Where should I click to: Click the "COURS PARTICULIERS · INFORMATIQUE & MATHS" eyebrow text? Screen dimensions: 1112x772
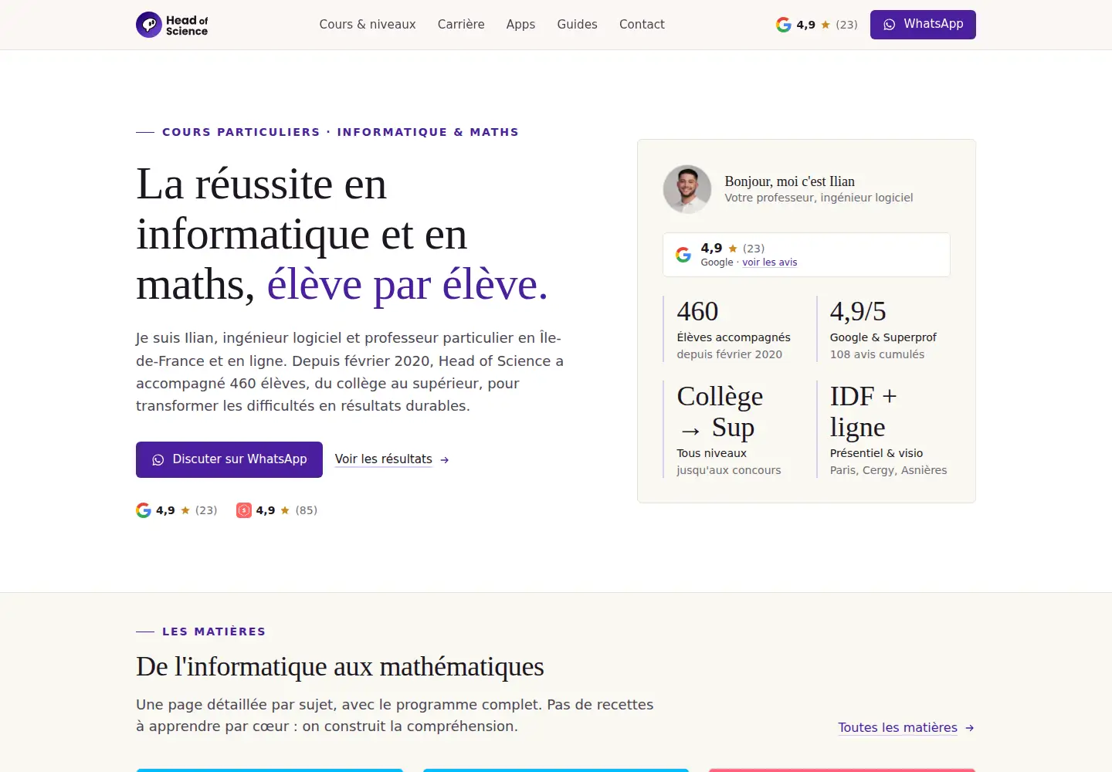[x=341, y=132]
